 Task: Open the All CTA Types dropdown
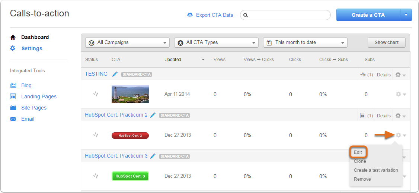tap(217, 42)
